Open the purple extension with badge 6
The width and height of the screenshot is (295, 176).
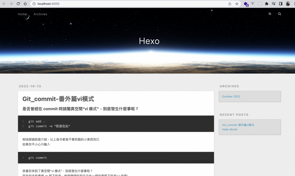coord(246,4)
